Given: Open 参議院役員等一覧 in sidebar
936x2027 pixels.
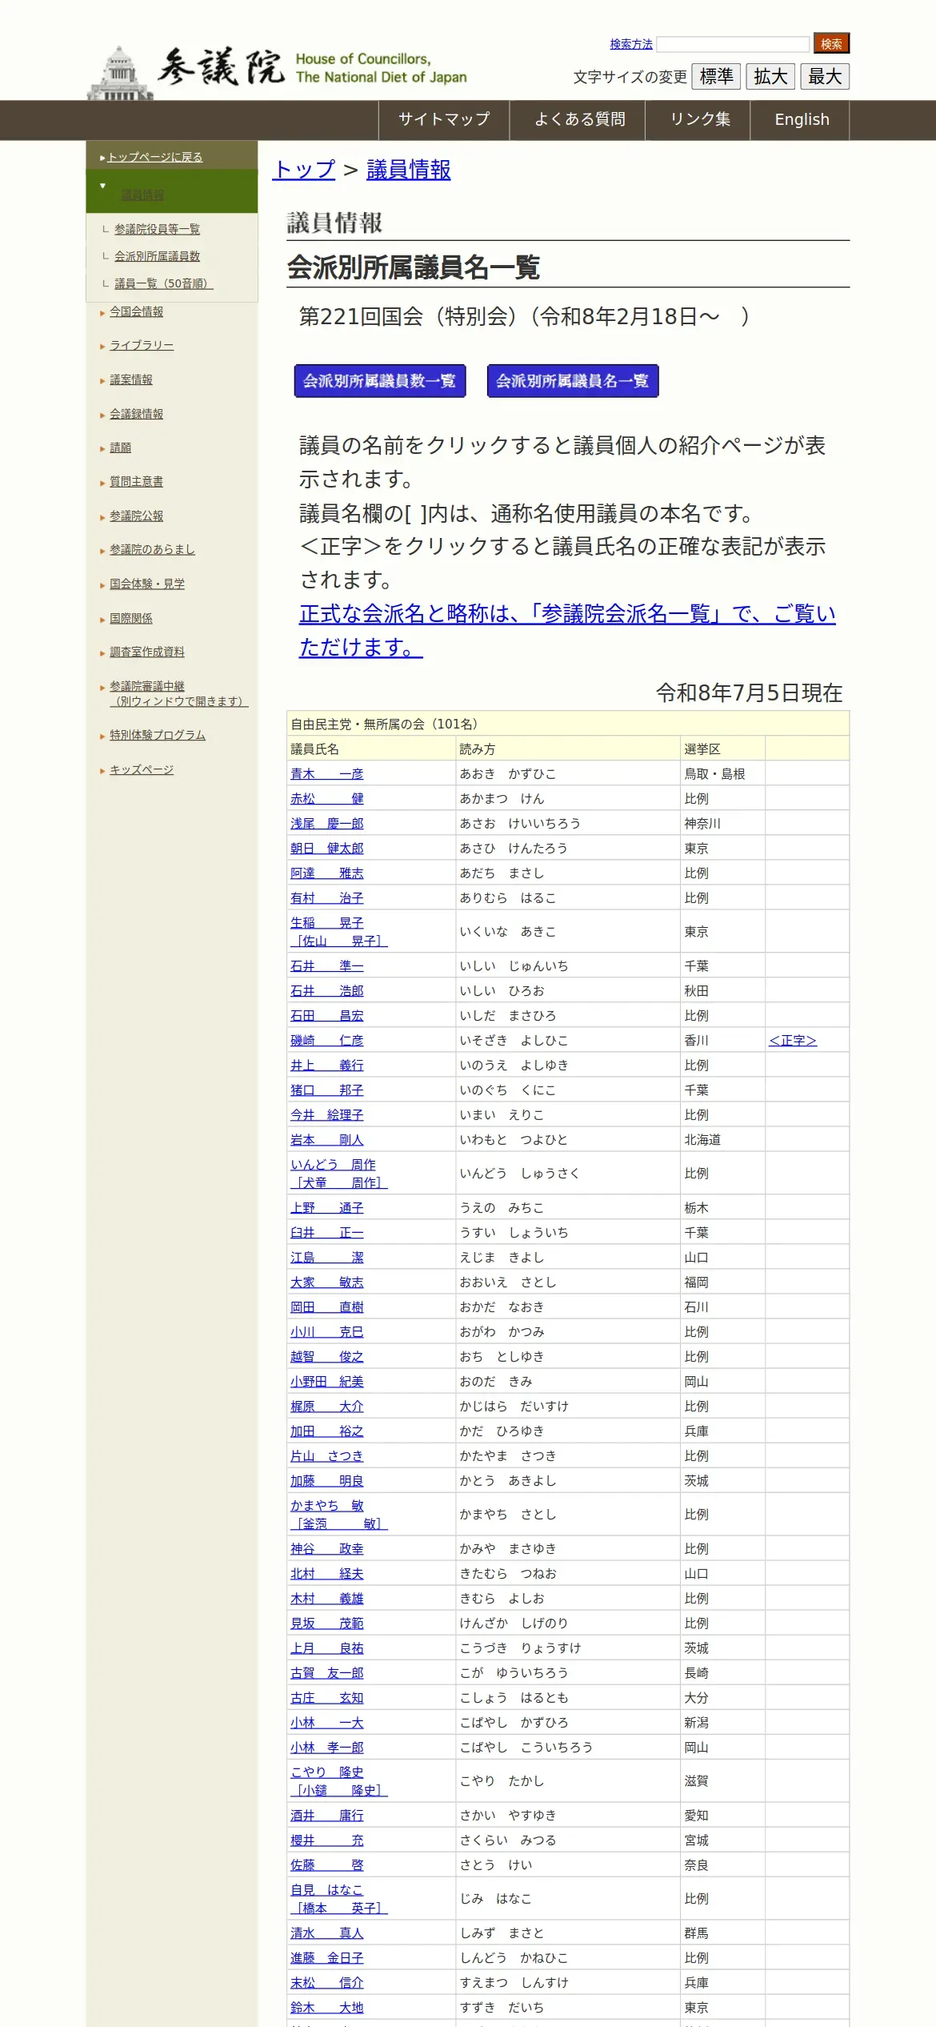Looking at the screenshot, I should (157, 229).
